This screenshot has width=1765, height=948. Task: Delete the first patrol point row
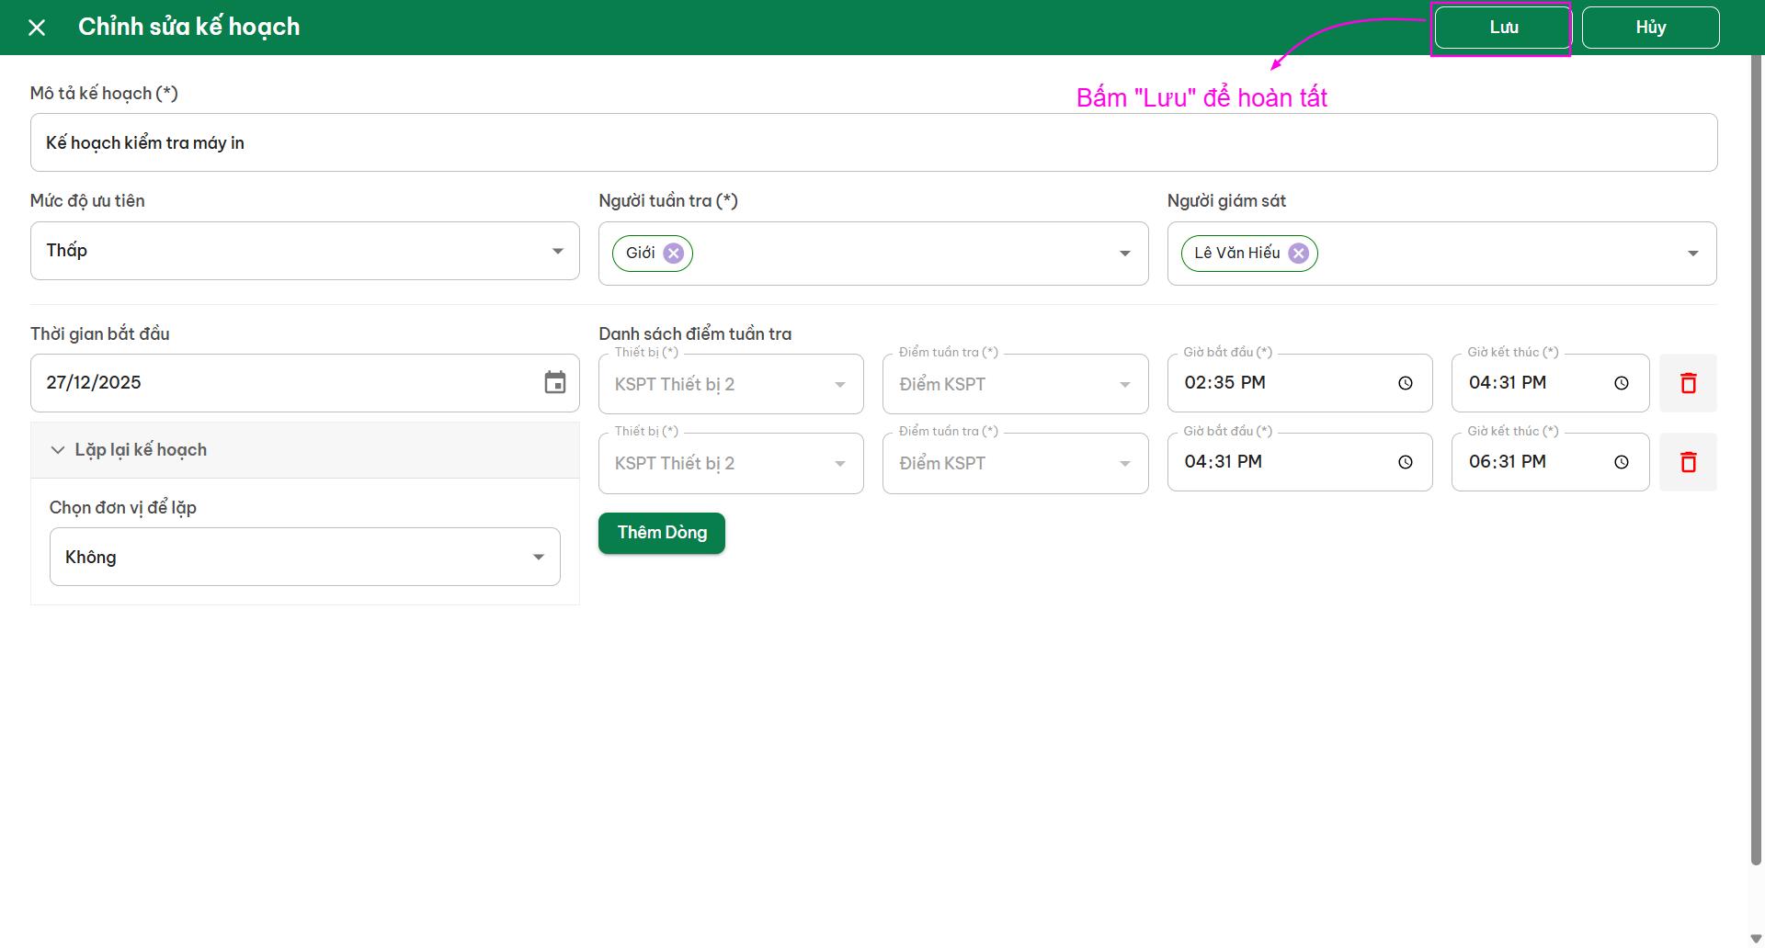(x=1688, y=384)
